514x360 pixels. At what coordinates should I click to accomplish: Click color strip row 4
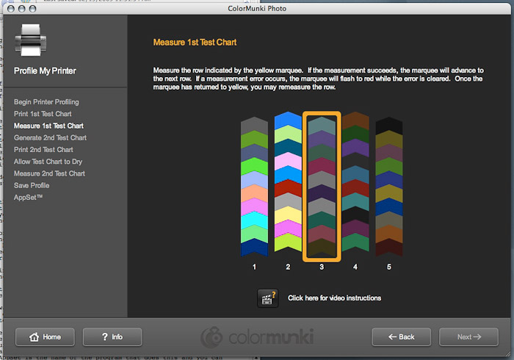(x=355, y=187)
